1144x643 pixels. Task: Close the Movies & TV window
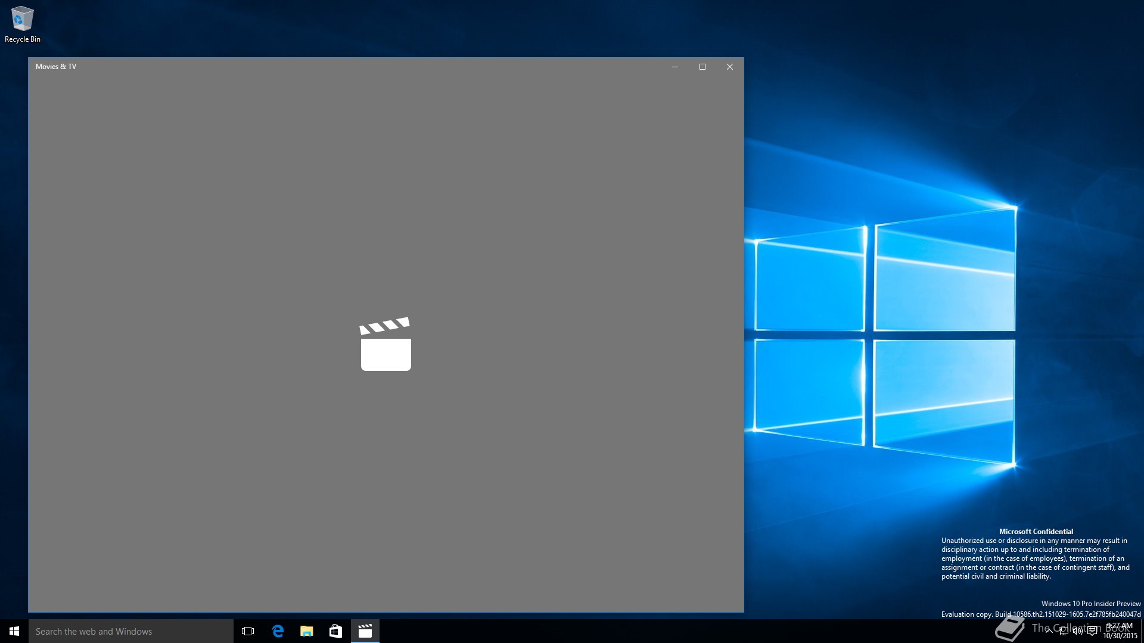[x=730, y=67]
